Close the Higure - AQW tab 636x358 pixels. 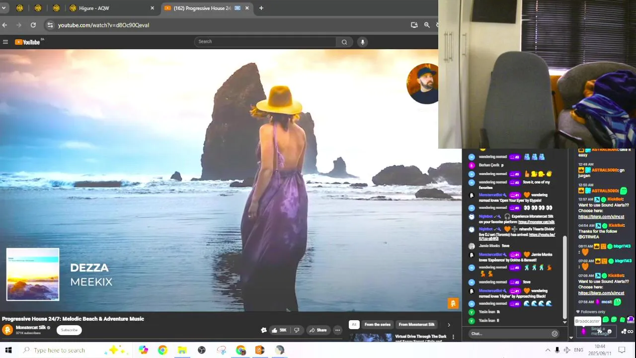(152, 8)
